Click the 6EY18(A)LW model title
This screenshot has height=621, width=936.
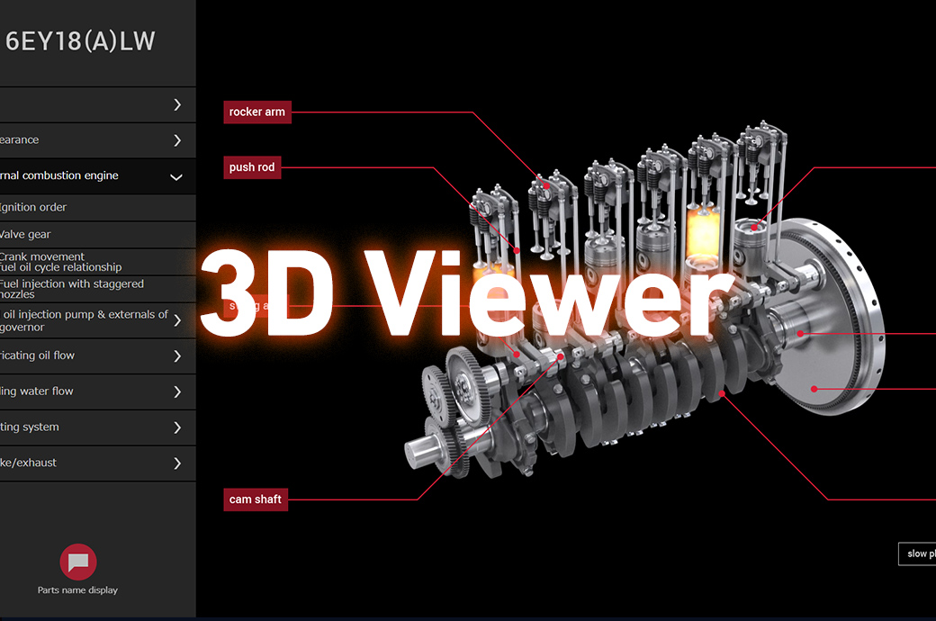click(x=80, y=41)
